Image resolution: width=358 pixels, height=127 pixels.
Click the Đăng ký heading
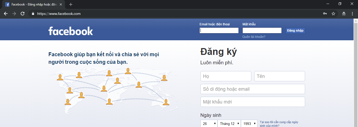219,52
